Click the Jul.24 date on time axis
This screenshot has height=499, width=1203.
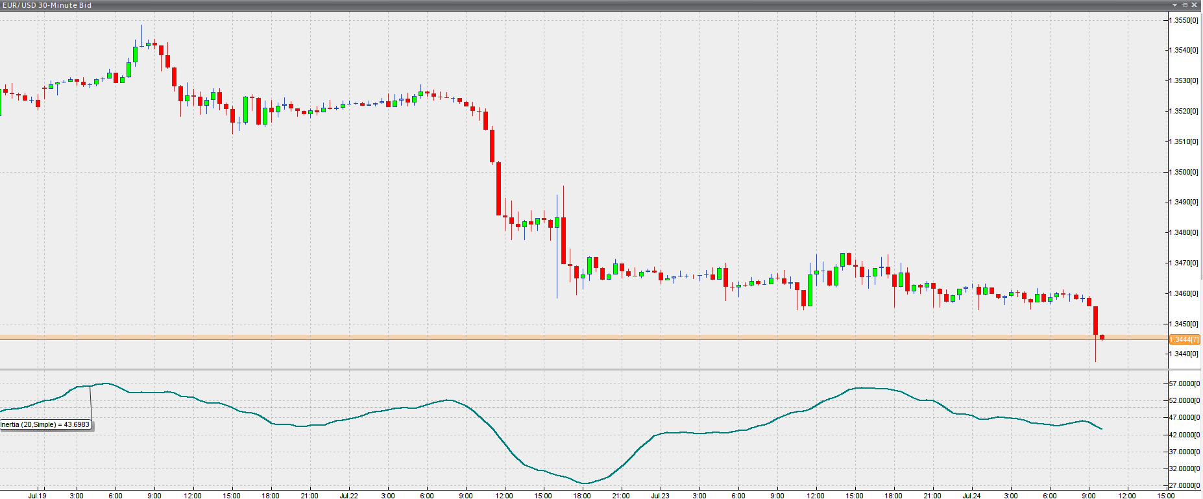point(971,496)
